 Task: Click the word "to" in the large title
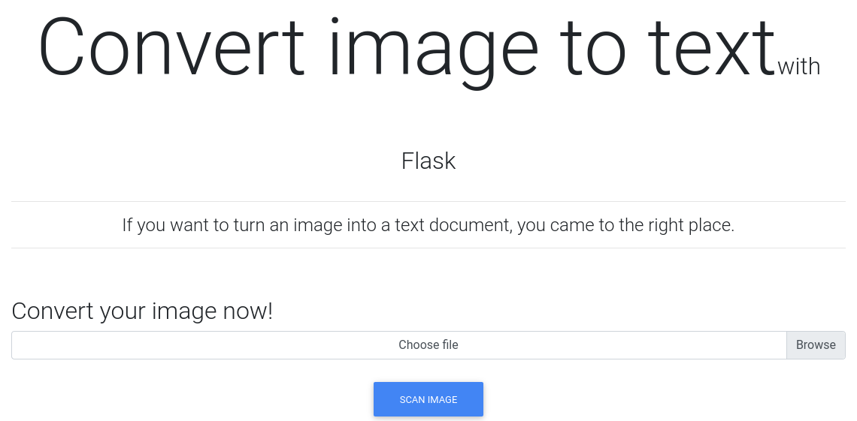[x=595, y=48]
